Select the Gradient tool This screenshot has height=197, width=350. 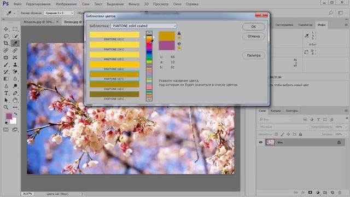tap(6, 79)
